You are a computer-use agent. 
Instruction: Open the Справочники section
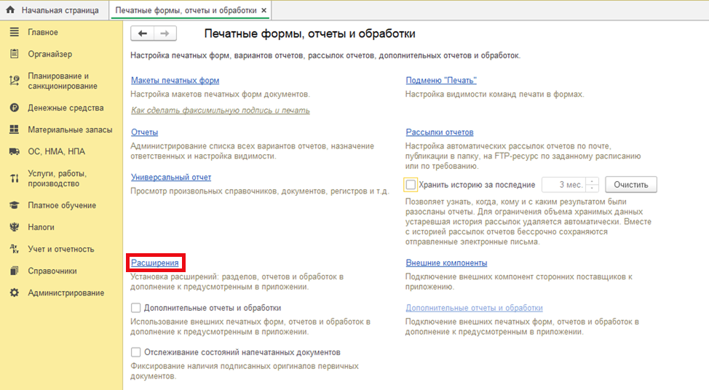52,271
